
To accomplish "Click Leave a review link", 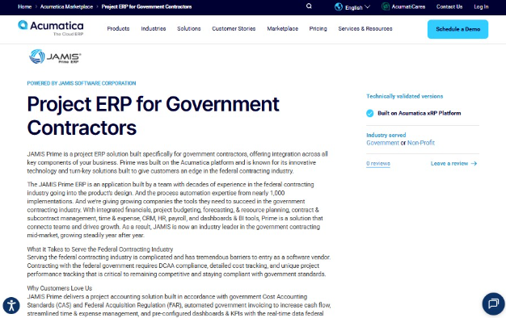I will [x=449, y=164].
